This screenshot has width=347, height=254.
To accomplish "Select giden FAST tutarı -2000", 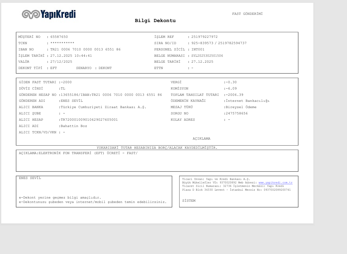I will [x=66, y=82].
